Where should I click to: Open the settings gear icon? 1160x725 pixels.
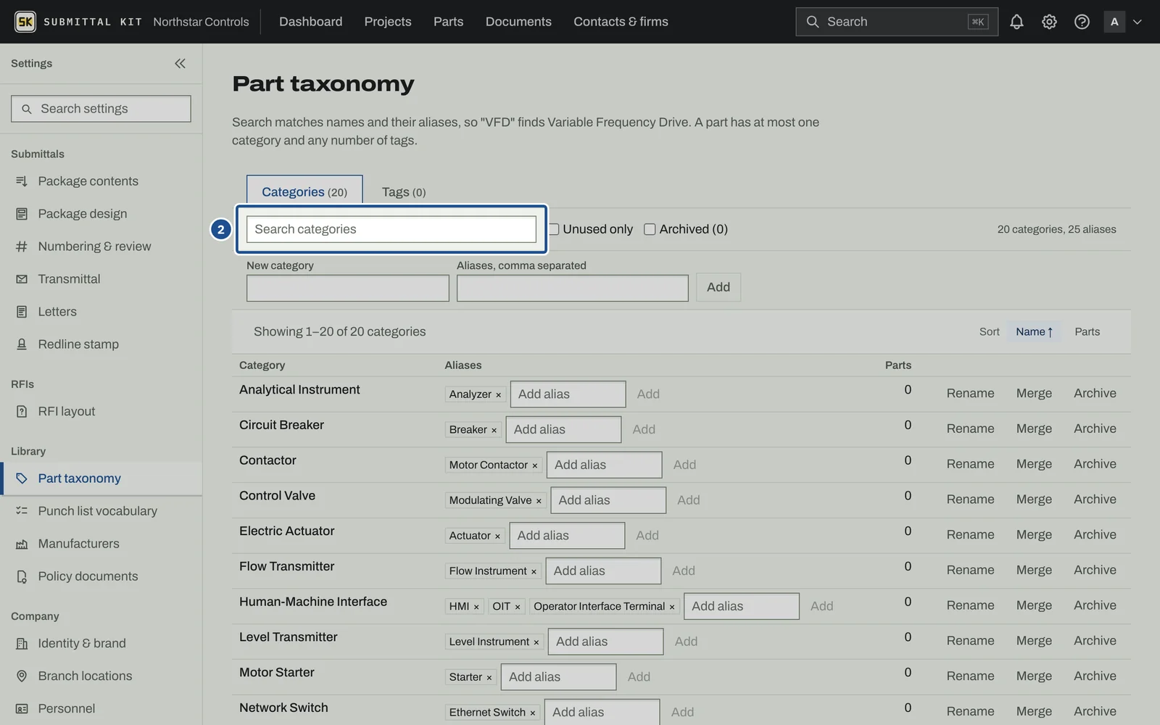coord(1049,22)
